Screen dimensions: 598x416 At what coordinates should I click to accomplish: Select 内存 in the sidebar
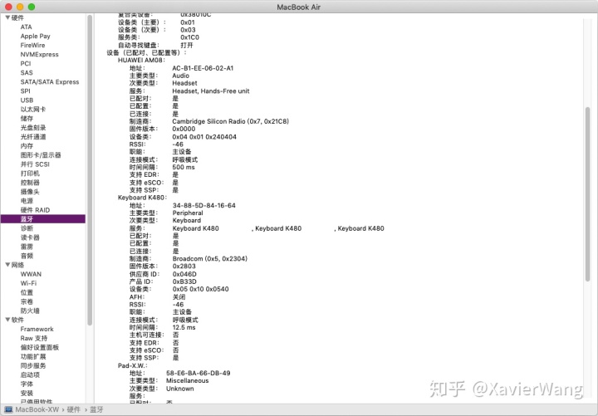pos(27,145)
